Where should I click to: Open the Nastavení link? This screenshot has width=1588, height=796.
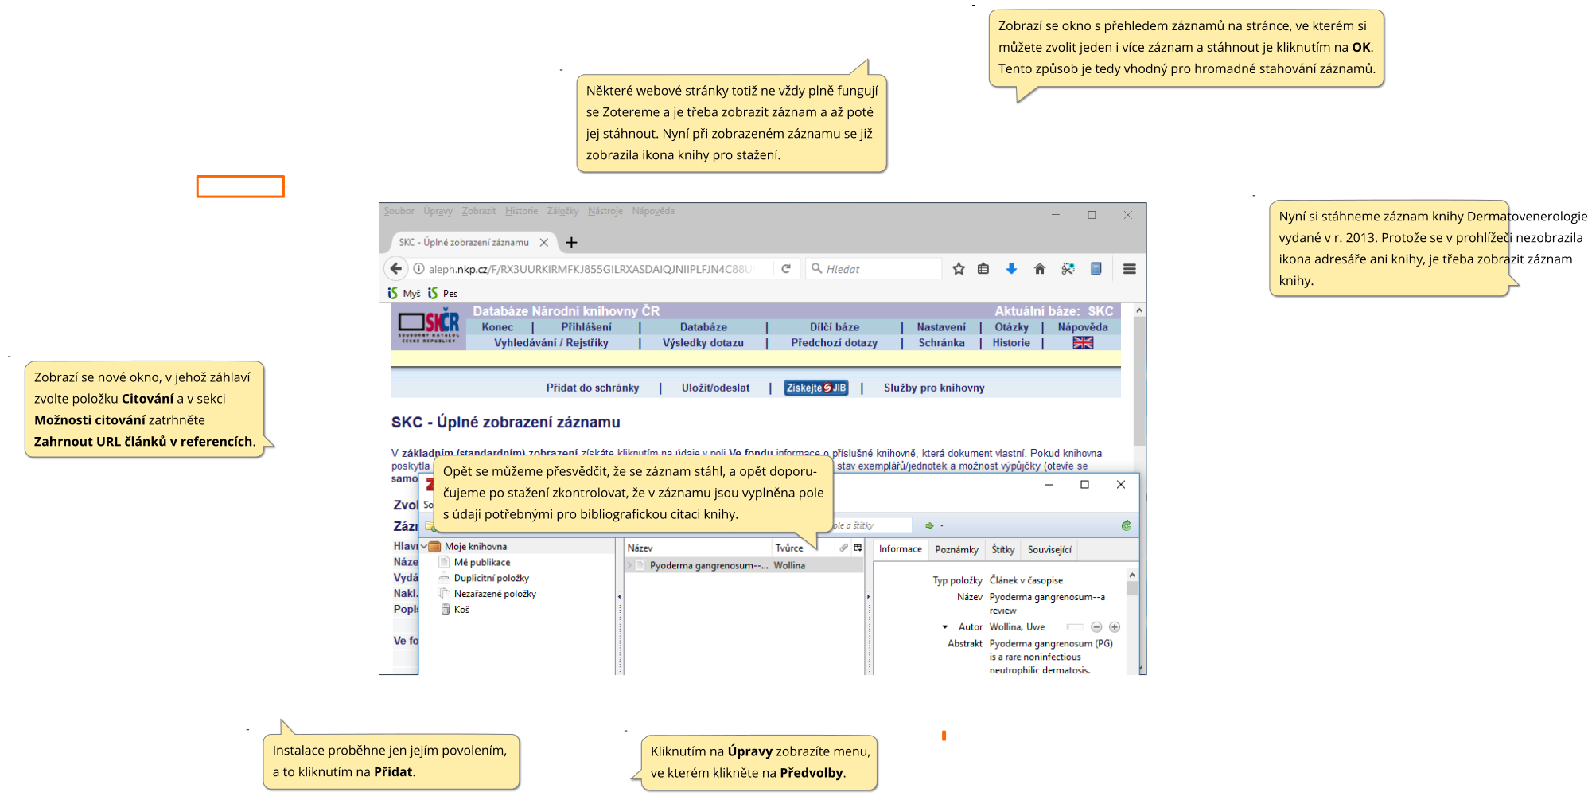coord(941,327)
